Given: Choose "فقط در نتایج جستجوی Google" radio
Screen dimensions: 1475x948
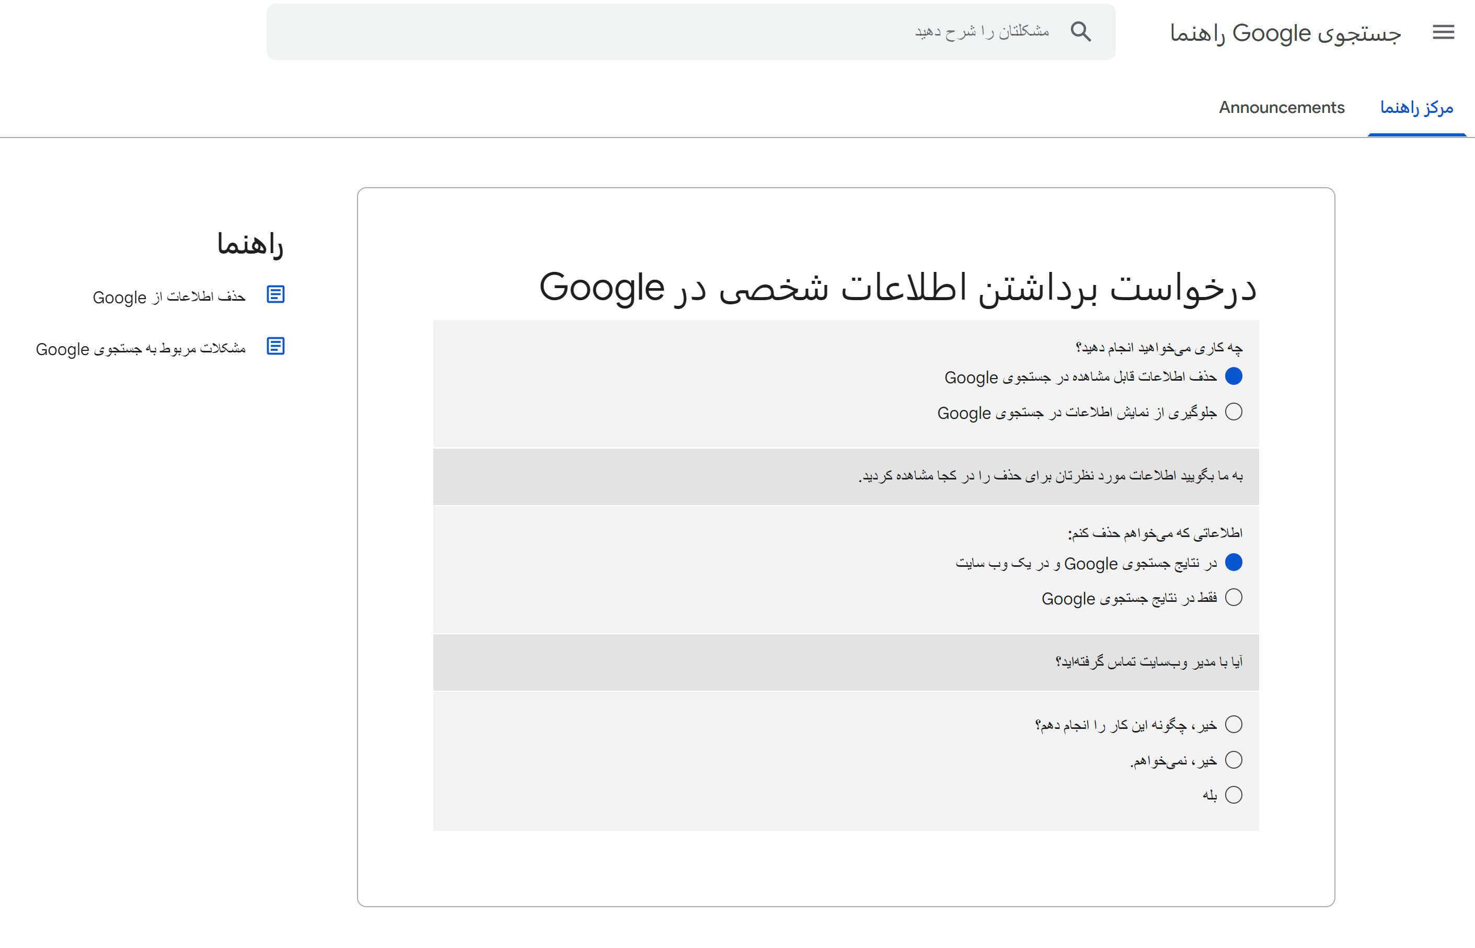Looking at the screenshot, I should [x=1233, y=598].
